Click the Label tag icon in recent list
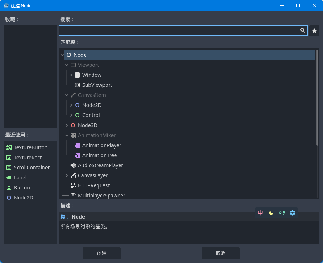Viewport: 323px width, 263px height. tap(9, 178)
